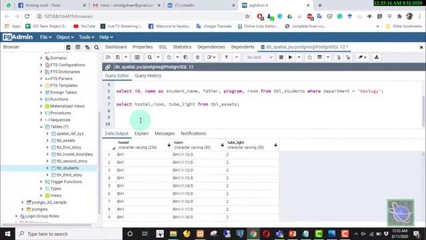Switch to the Dashboard tab
426x240 pixels.
[x=116, y=47]
